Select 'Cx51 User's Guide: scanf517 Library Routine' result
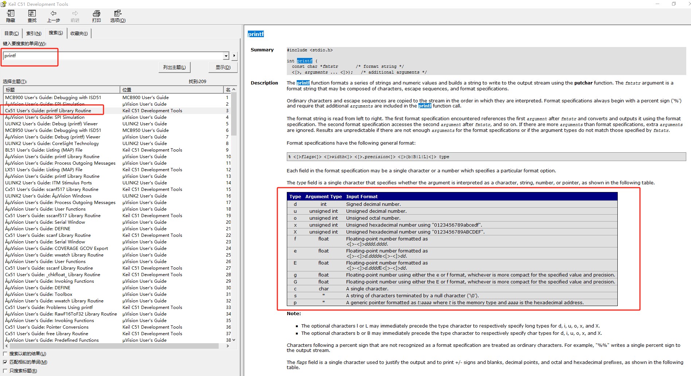This screenshot has width=691, height=376. click(x=52, y=189)
